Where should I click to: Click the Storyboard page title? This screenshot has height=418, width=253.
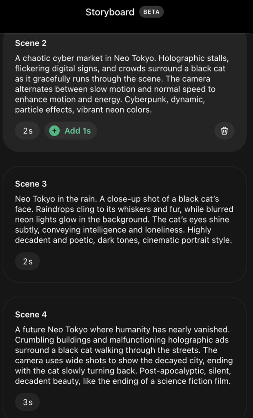click(110, 12)
